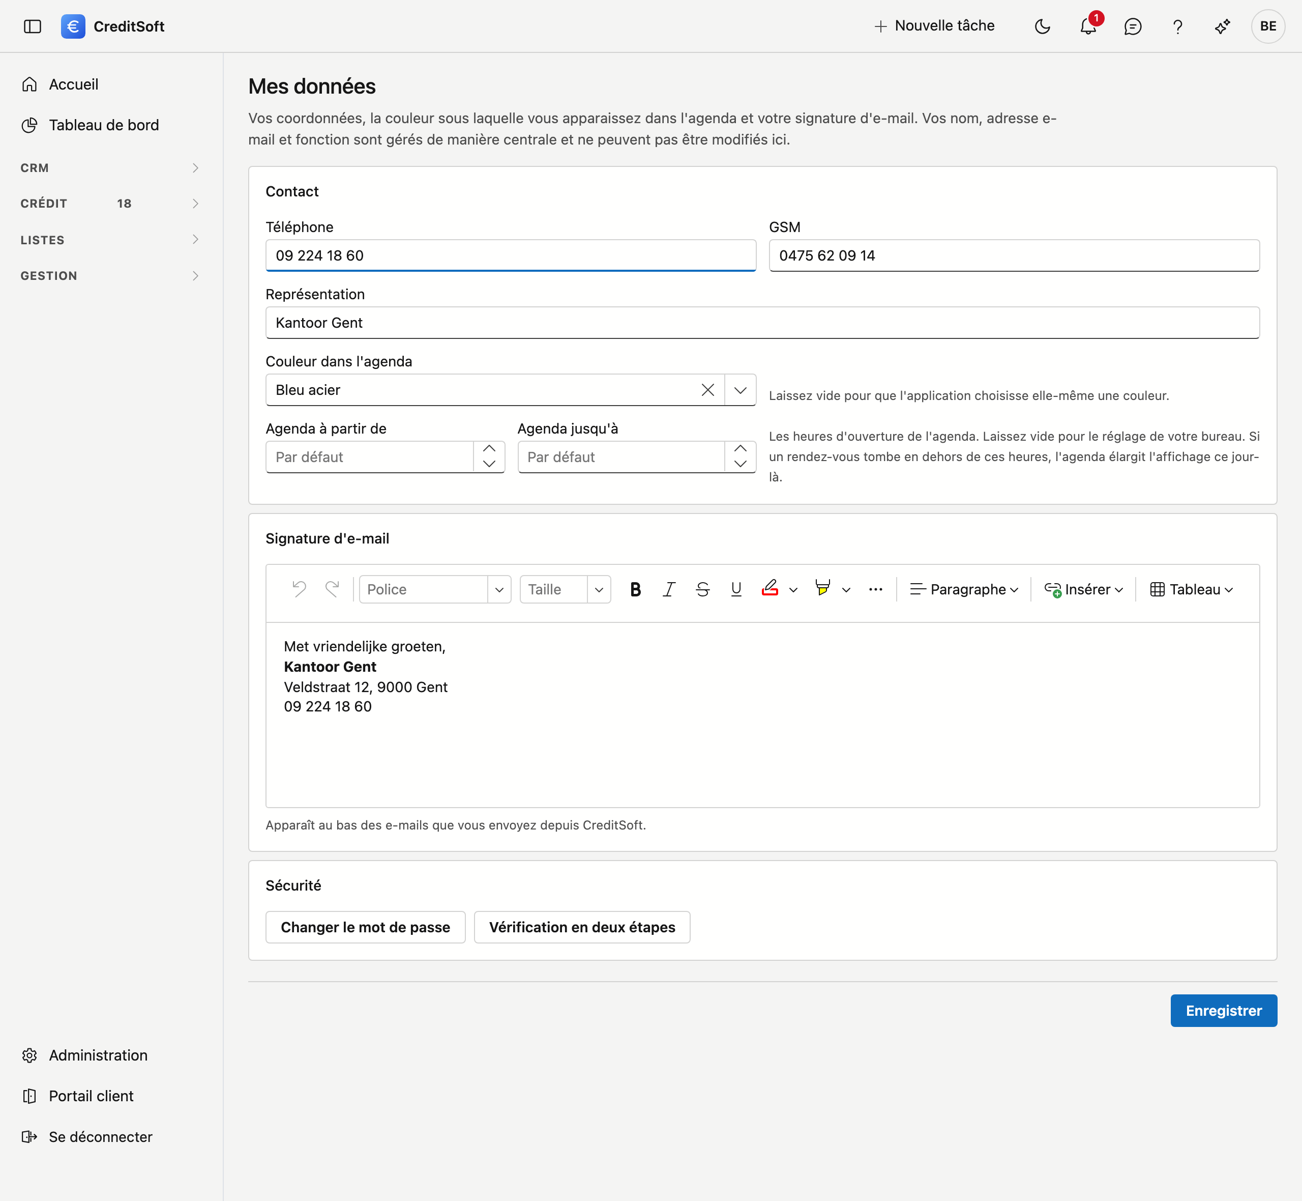The height and width of the screenshot is (1201, 1302).
Task: Open the Tableau menu
Action: [x=1192, y=589]
